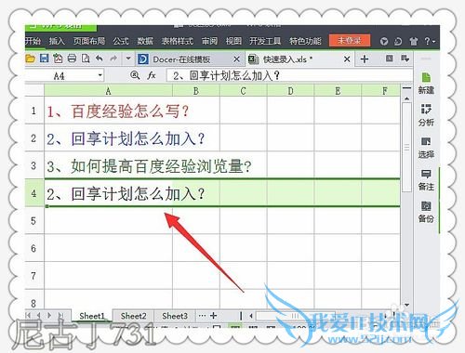Open the help question mark menu
Viewport: 465px width, 353px height.
pos(430,41)
